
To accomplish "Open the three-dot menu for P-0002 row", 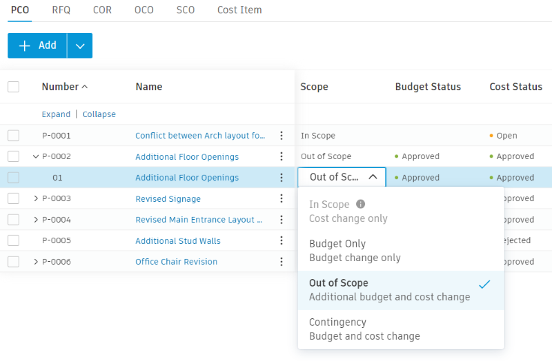I will pos(281,156).
